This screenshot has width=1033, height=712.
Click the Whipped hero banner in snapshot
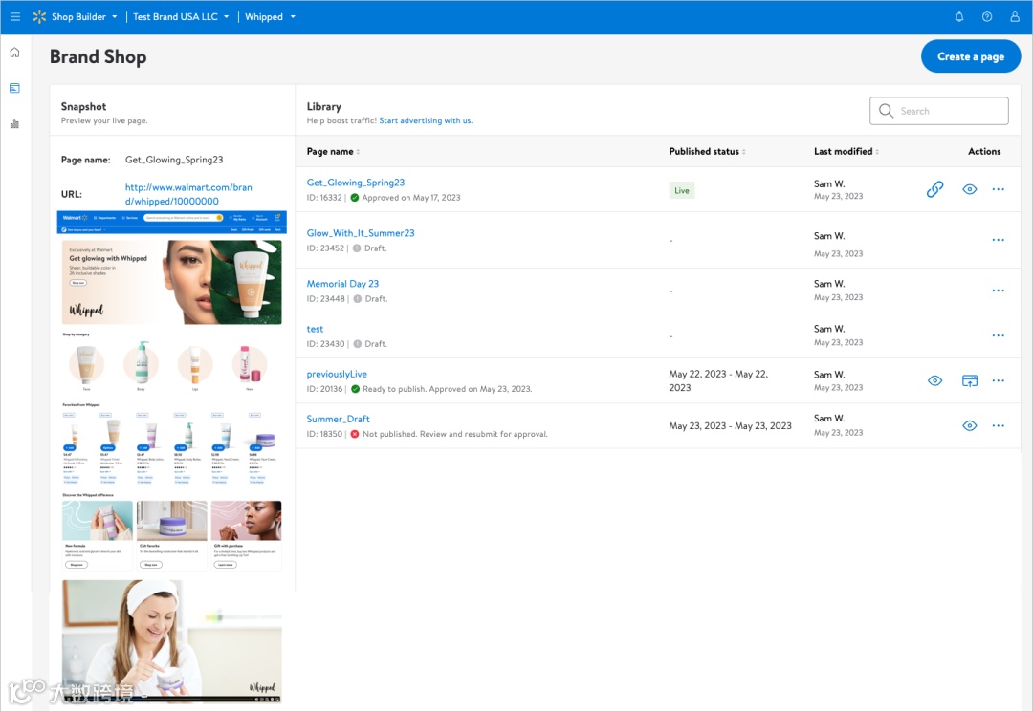[171, 282]
